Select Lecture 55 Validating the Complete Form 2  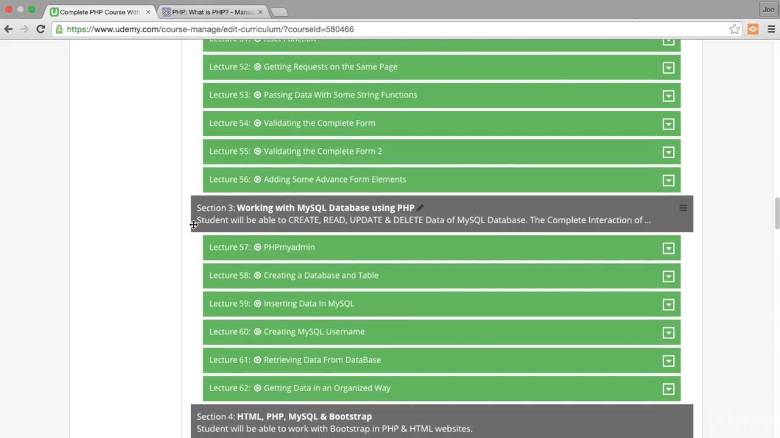323,151
